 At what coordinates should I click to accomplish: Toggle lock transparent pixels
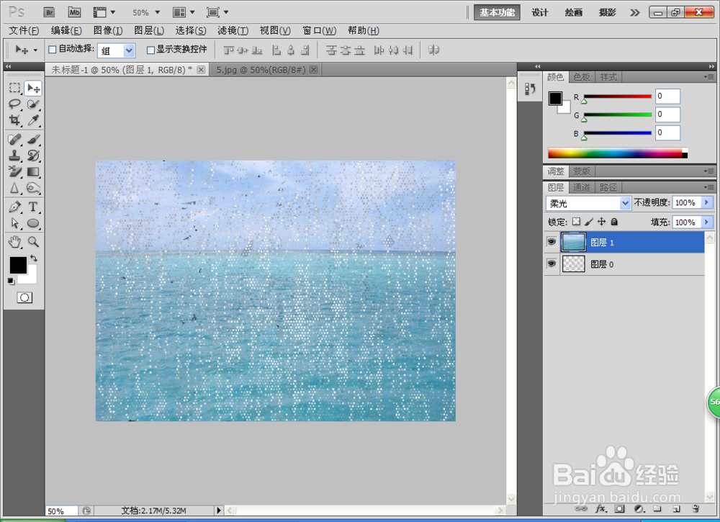576,222
